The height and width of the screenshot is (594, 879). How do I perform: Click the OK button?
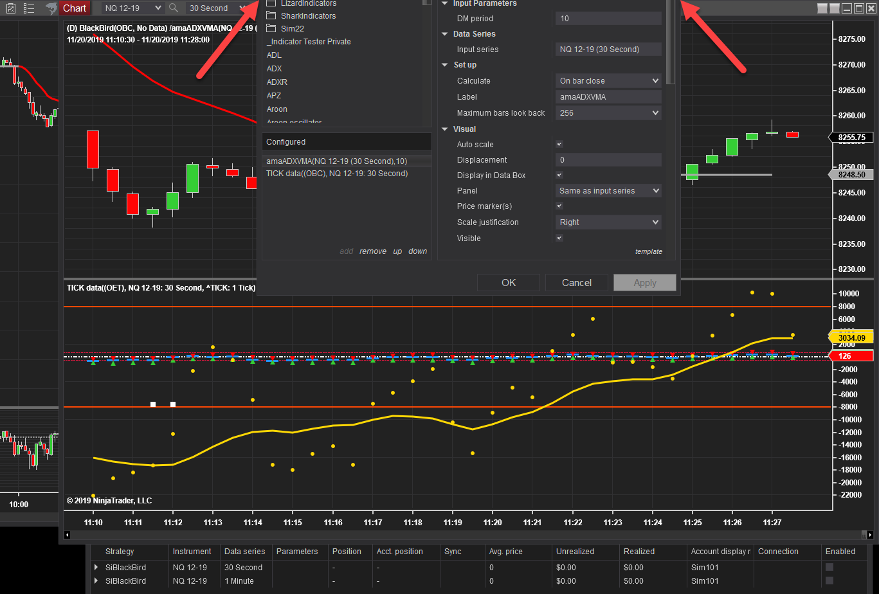click(x=509, y=283)
